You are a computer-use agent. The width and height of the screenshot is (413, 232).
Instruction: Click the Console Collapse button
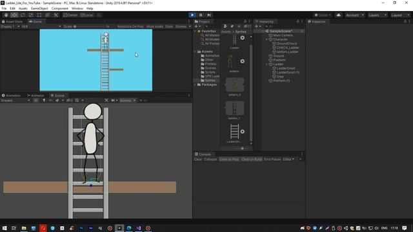(210, 159)
